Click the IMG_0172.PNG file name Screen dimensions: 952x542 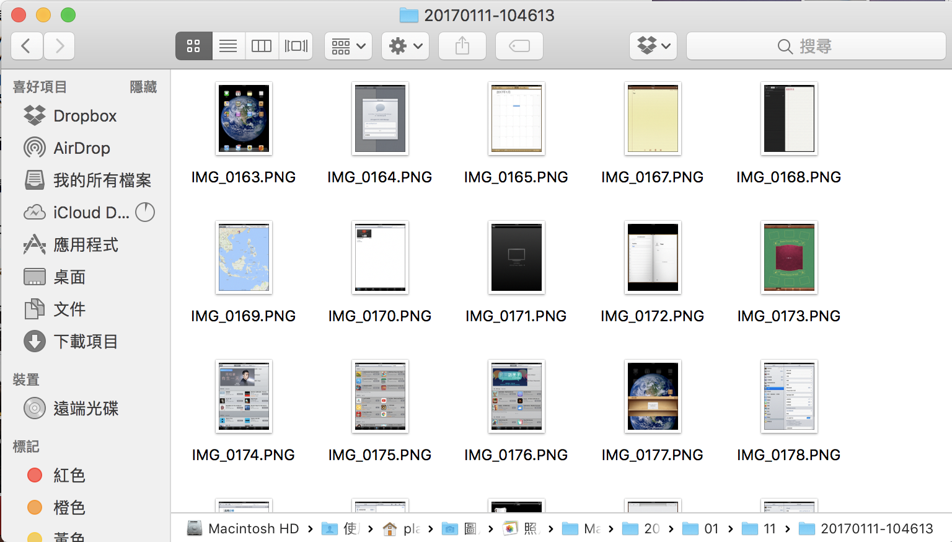tap(653, 316)
